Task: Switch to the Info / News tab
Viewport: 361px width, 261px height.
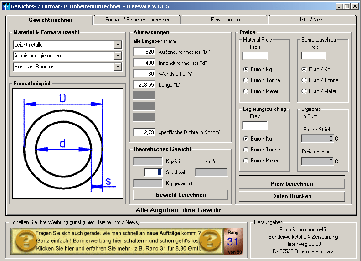Action: tap(312, 20)
